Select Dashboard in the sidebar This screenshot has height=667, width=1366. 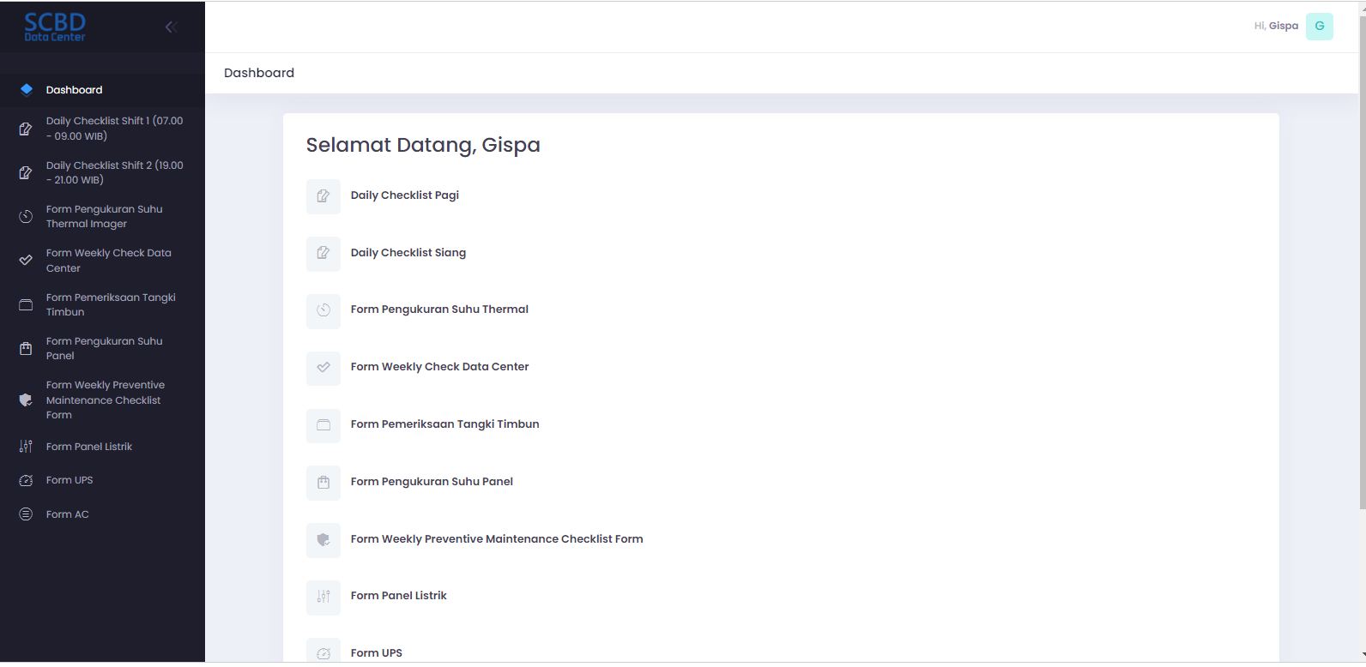(x=74, y=90)
